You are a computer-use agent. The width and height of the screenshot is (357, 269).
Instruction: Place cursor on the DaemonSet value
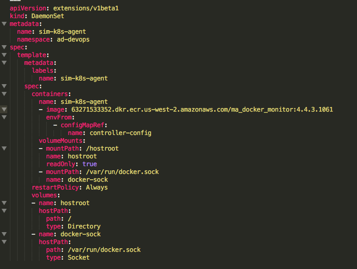coord(48,16)
